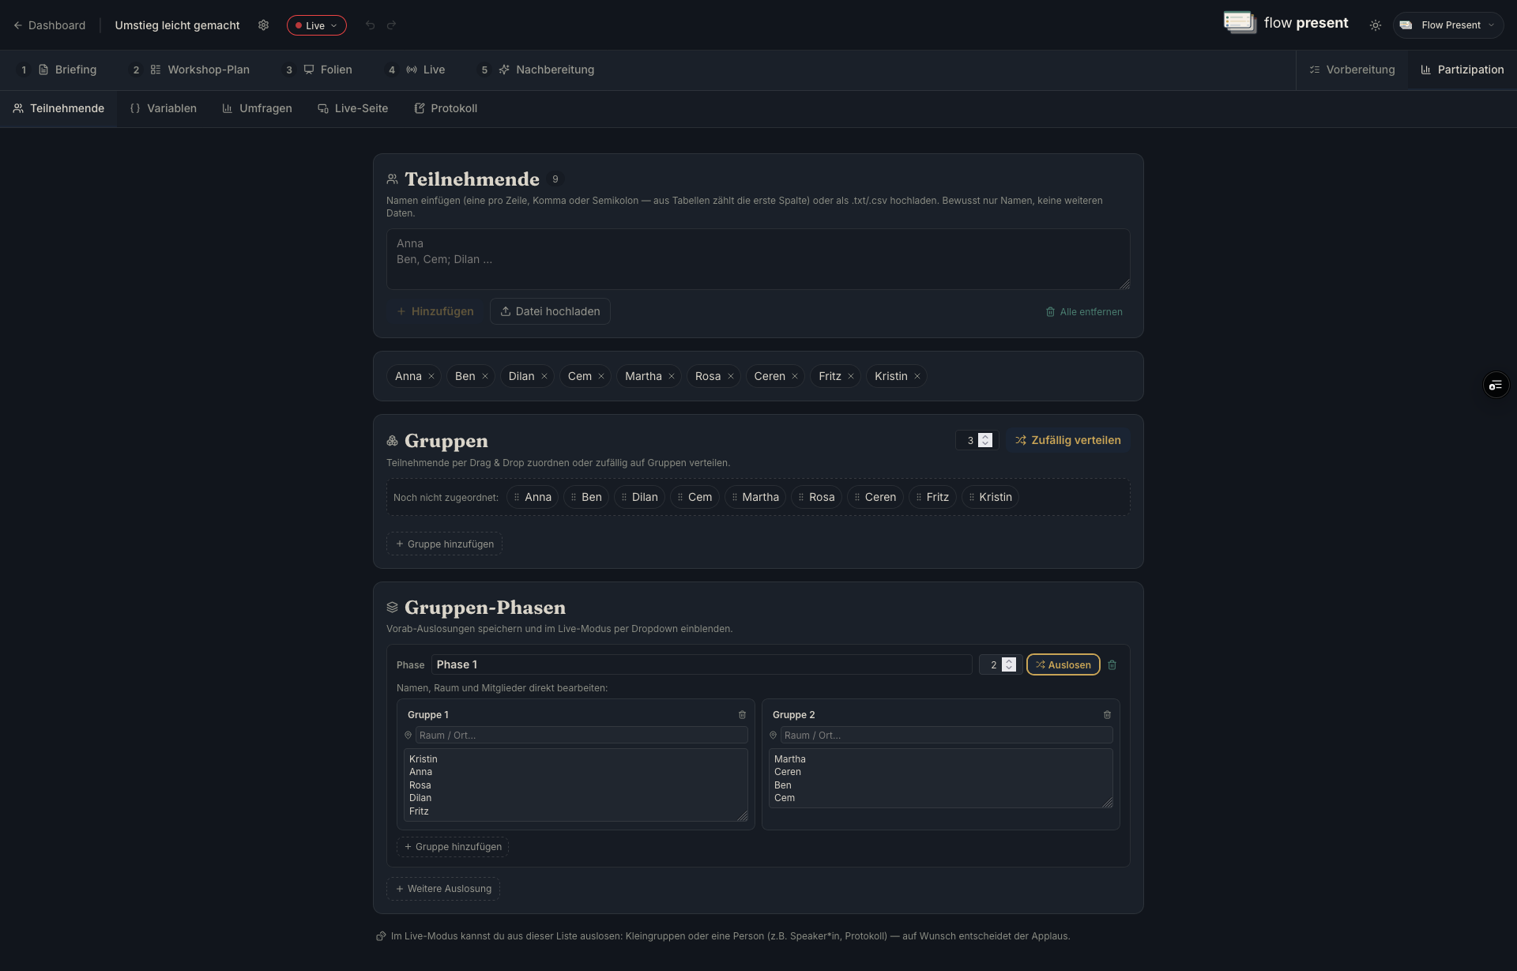Screen dimensions: 1517x971
Task: Delete Phase 1 with trash icon
Action: 1112,665
